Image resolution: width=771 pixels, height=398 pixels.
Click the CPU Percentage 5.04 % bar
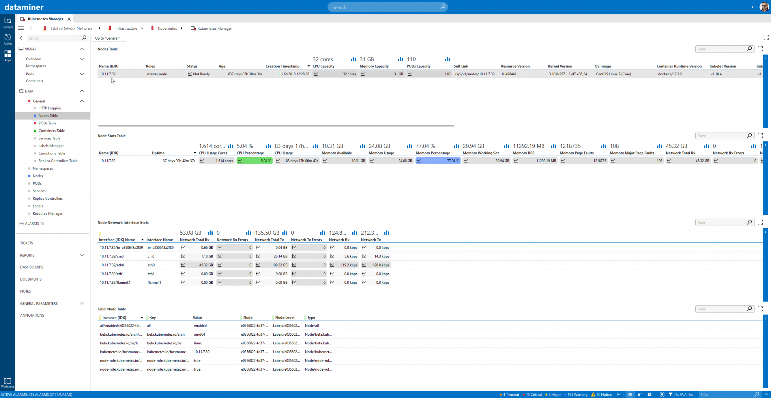pyautogui.click(x=254, y=161)
